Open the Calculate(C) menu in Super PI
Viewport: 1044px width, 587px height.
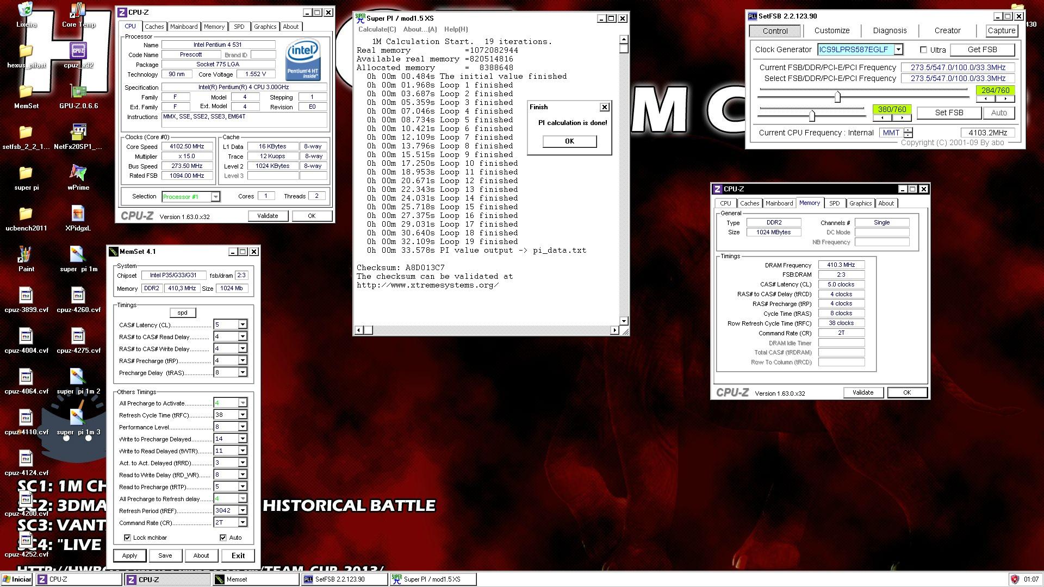tap(377, 29)
